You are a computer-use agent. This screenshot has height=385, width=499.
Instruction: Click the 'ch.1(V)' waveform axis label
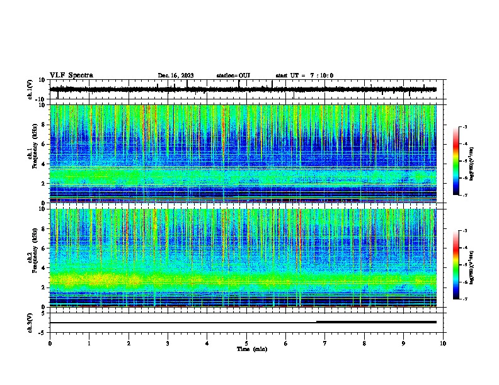coord(30,89)
